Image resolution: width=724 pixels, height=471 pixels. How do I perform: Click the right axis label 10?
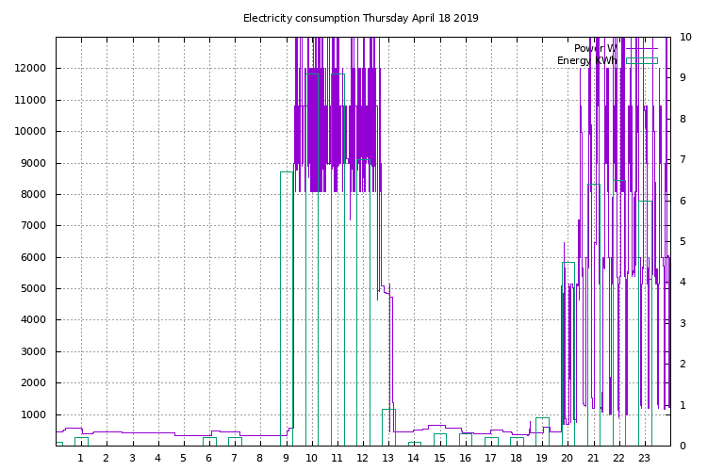[x=685, y=37]
